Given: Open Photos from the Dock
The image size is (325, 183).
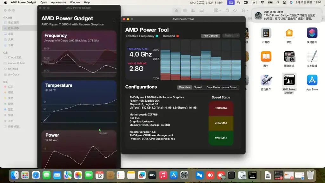Looking at the screenshot, I should [78, 175].
